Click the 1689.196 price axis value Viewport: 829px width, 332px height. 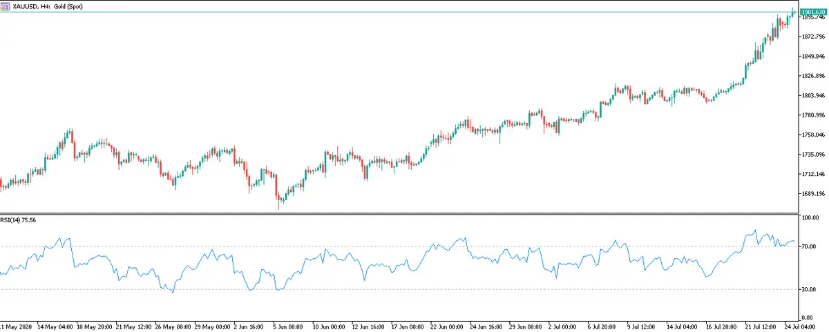[812, 194]
